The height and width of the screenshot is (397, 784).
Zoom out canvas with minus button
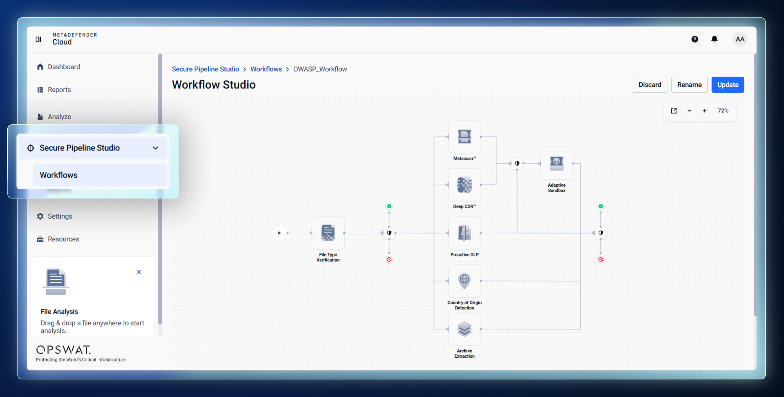689,111
